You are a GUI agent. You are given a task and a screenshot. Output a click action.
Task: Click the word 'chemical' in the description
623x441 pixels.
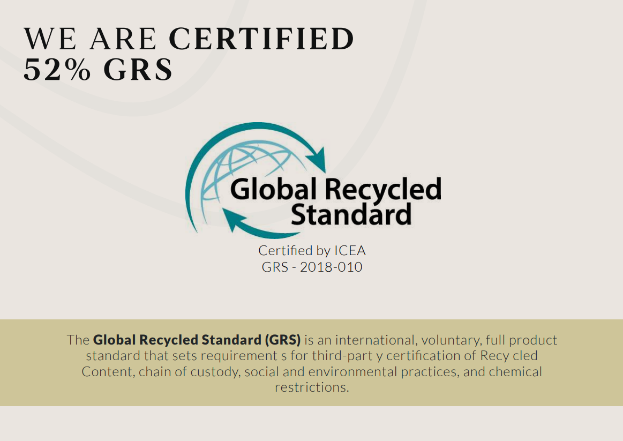515,371
